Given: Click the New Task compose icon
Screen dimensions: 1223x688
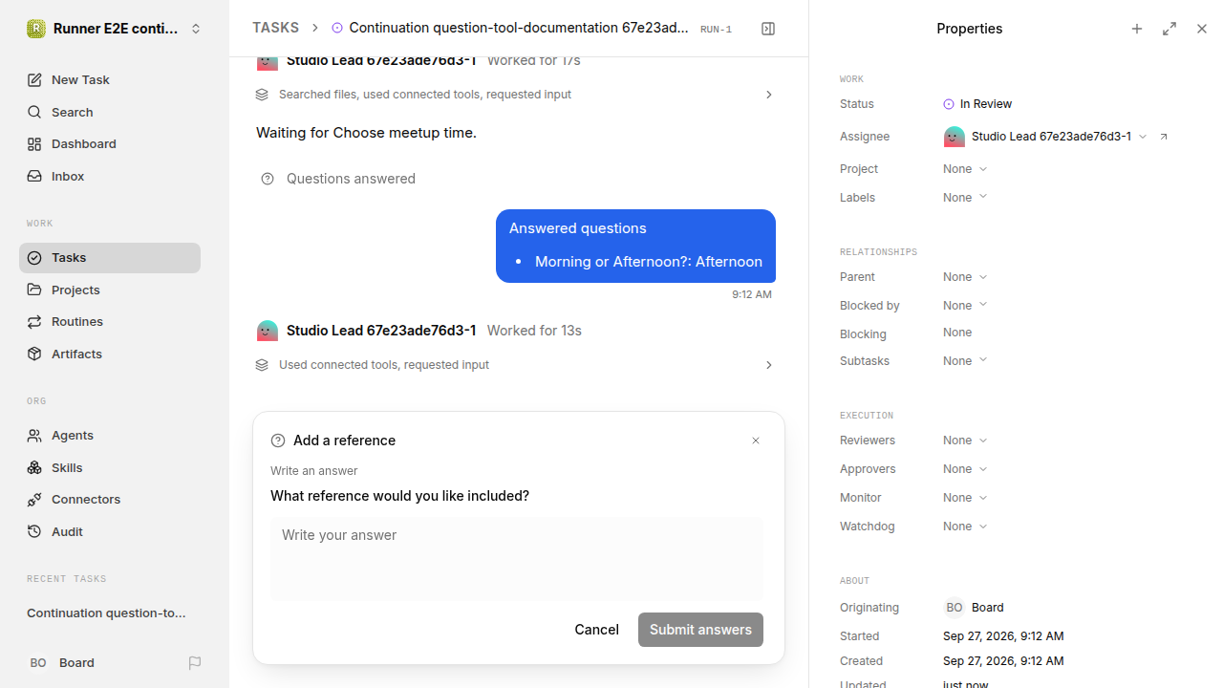Looking at the screenshot, I should click(x=34, y=79).
